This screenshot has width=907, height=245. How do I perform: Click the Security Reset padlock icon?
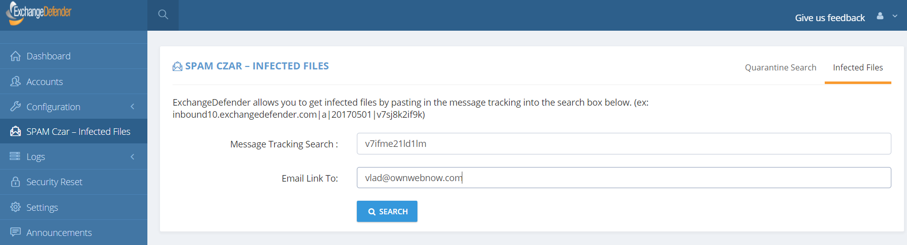[16, 182]
